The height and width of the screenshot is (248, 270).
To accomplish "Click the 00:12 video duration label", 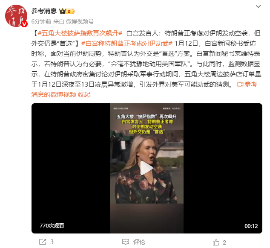I will 251,226.
